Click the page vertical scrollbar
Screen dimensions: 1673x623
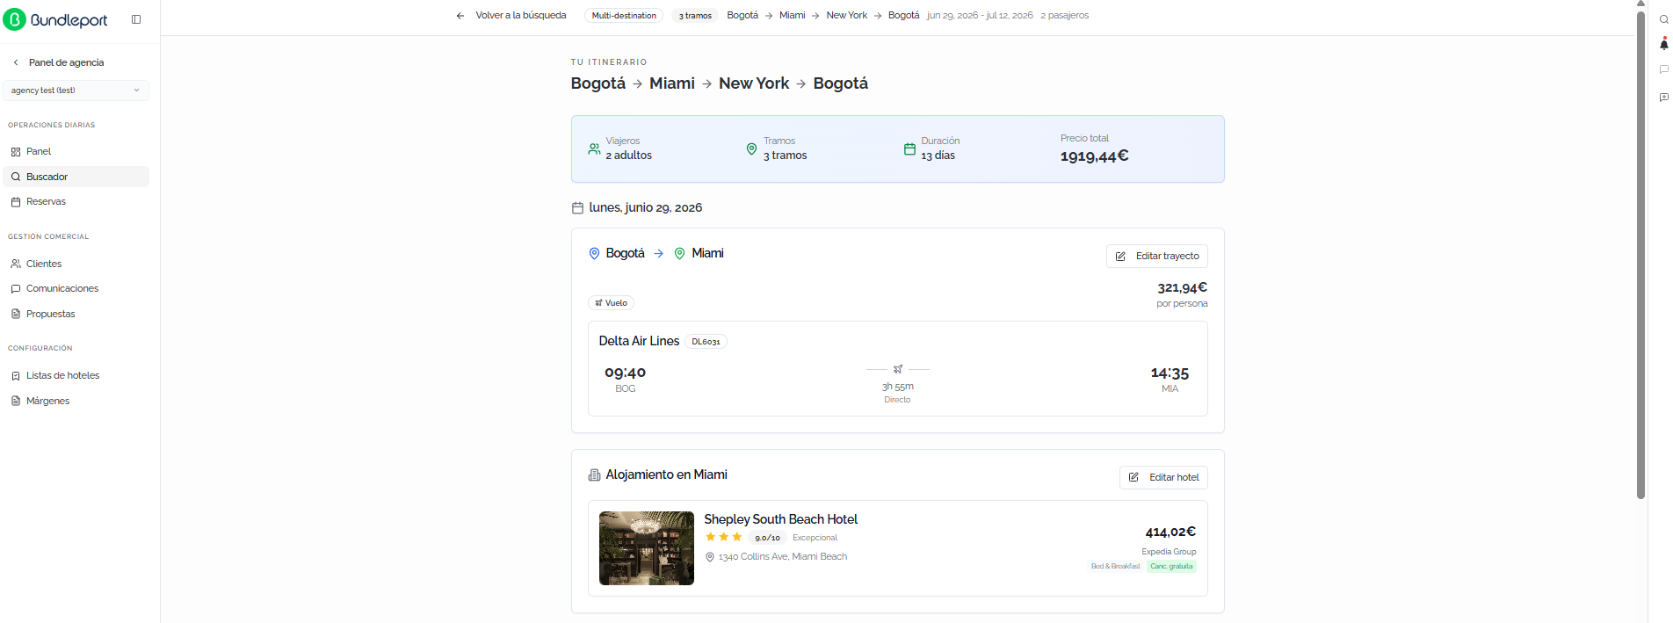pos(1640,255)
